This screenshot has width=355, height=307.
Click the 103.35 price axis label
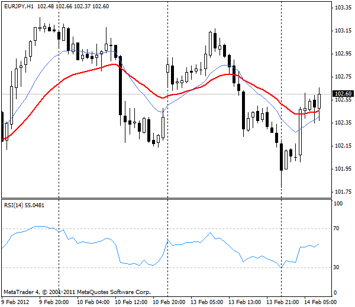[x=343, y=8]
